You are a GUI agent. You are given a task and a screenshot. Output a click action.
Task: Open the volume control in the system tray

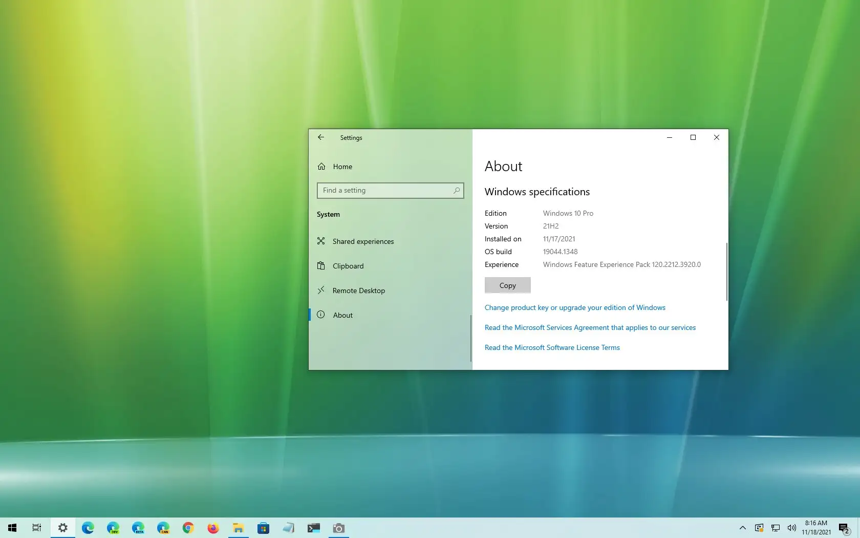click(x=791, y=528)
